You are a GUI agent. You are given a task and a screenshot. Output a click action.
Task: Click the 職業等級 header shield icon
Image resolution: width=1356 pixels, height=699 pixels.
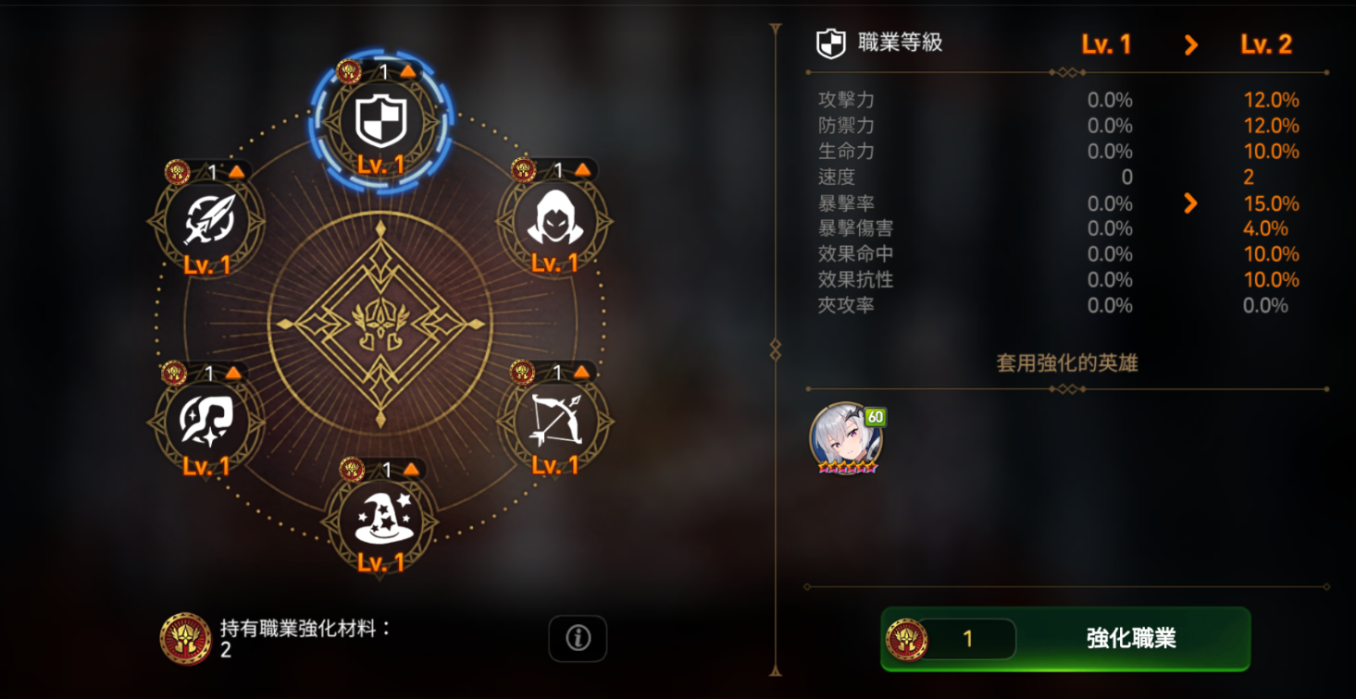point(831,43)
